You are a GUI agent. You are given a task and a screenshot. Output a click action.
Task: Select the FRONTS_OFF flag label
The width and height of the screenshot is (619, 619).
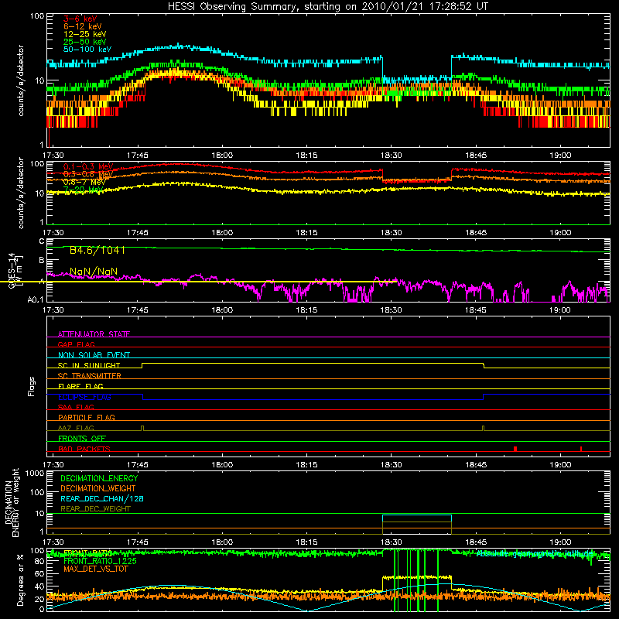click(x=82, y=439)
